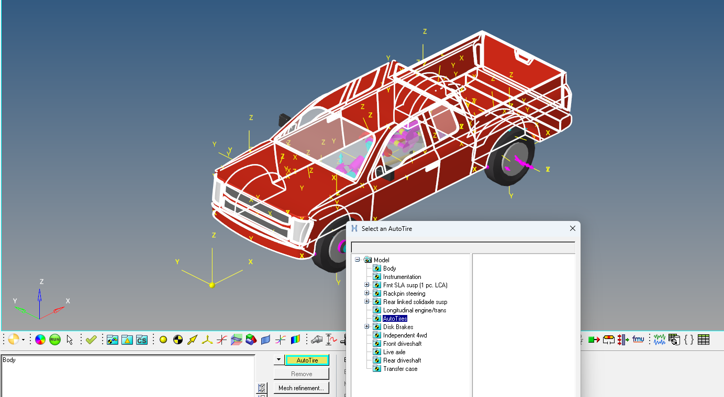This screenshot has width=724, height=397.
Task: Click the yellow triangle warning panel icon
Action: (x=127, y=340)
